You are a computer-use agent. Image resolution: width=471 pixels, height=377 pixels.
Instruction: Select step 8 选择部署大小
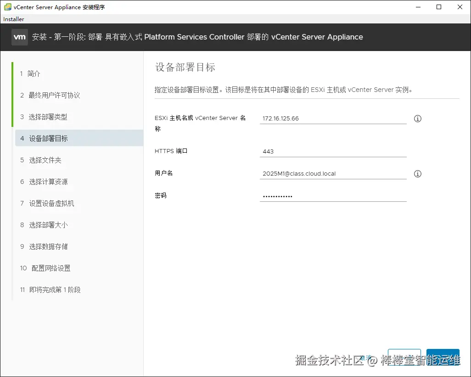pyautogui.click(x=44, y=225)
